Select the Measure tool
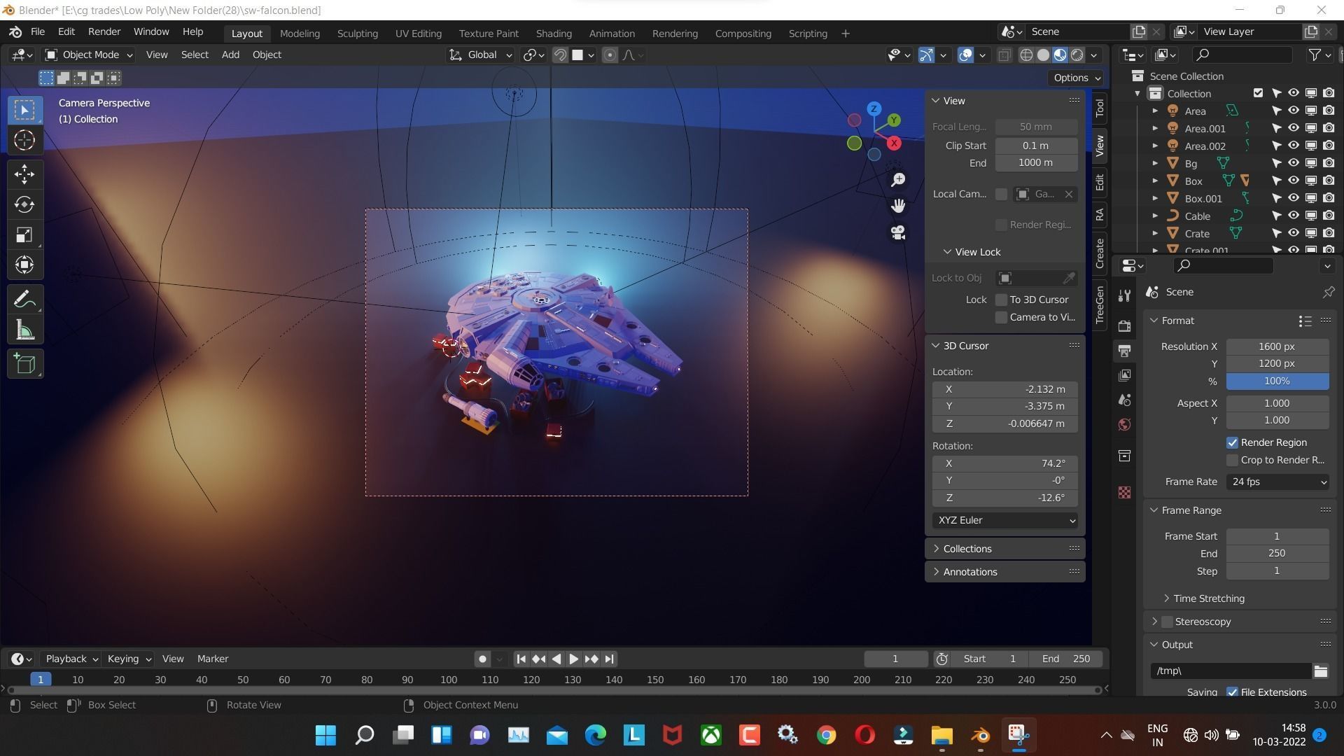This screenshot has height=756, width=1344. tap(24, 330)
